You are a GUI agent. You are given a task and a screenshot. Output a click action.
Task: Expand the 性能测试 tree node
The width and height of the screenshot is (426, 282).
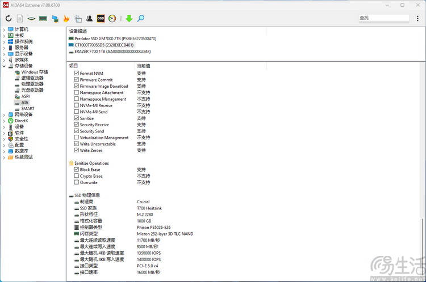pos(4,157)
